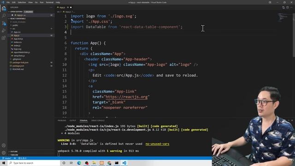This screenshot has width=295, height=166.
Task: Open App.css in the file tree
Action: click(x=17, y=32)
